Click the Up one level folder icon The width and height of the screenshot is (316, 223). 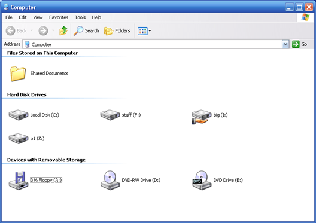coord(63,31)
